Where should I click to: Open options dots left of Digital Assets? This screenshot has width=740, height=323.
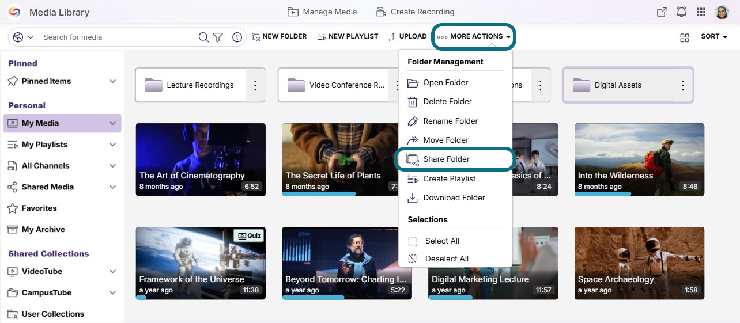540,85
